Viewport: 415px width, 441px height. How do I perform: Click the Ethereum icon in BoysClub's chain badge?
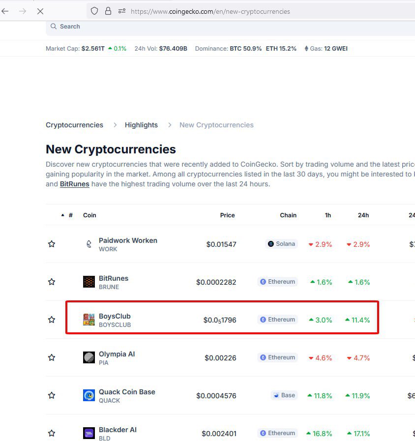pyautogui.click(x=264, y=319)
